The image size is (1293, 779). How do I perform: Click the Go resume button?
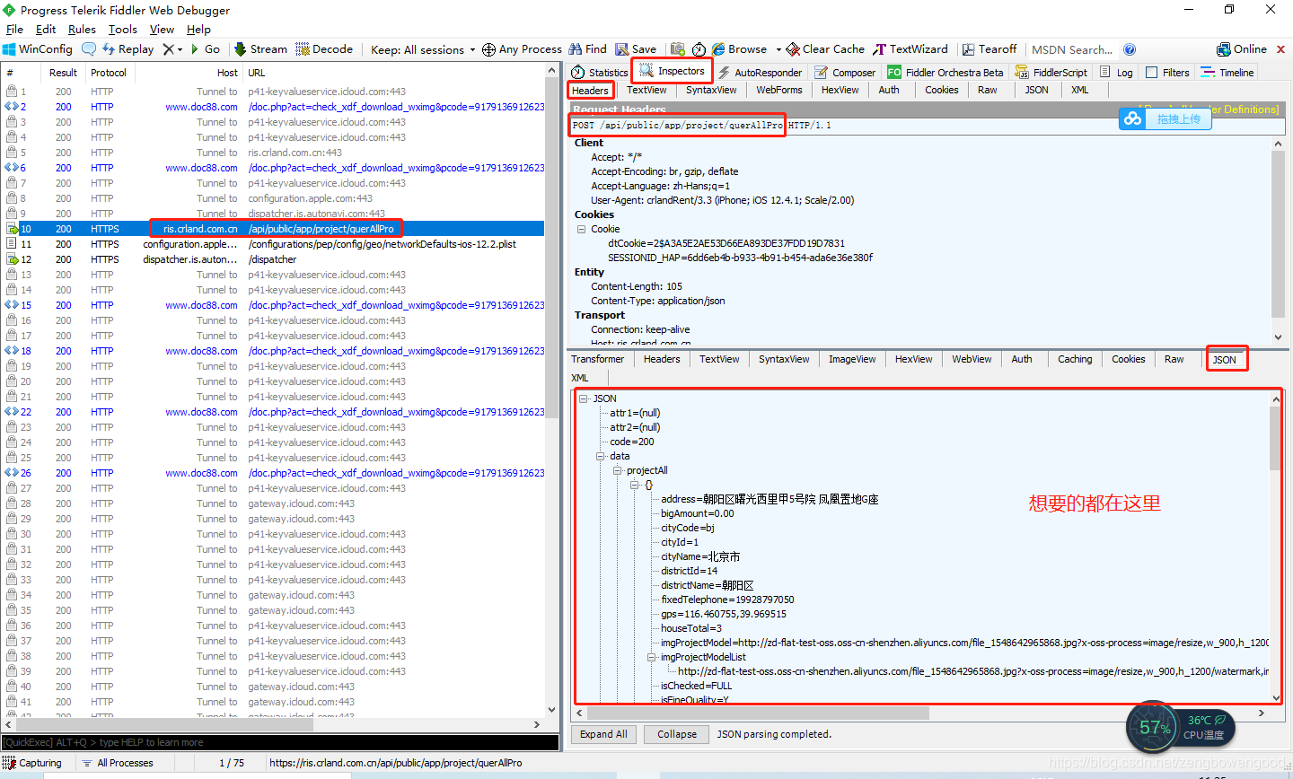(206, 49)
